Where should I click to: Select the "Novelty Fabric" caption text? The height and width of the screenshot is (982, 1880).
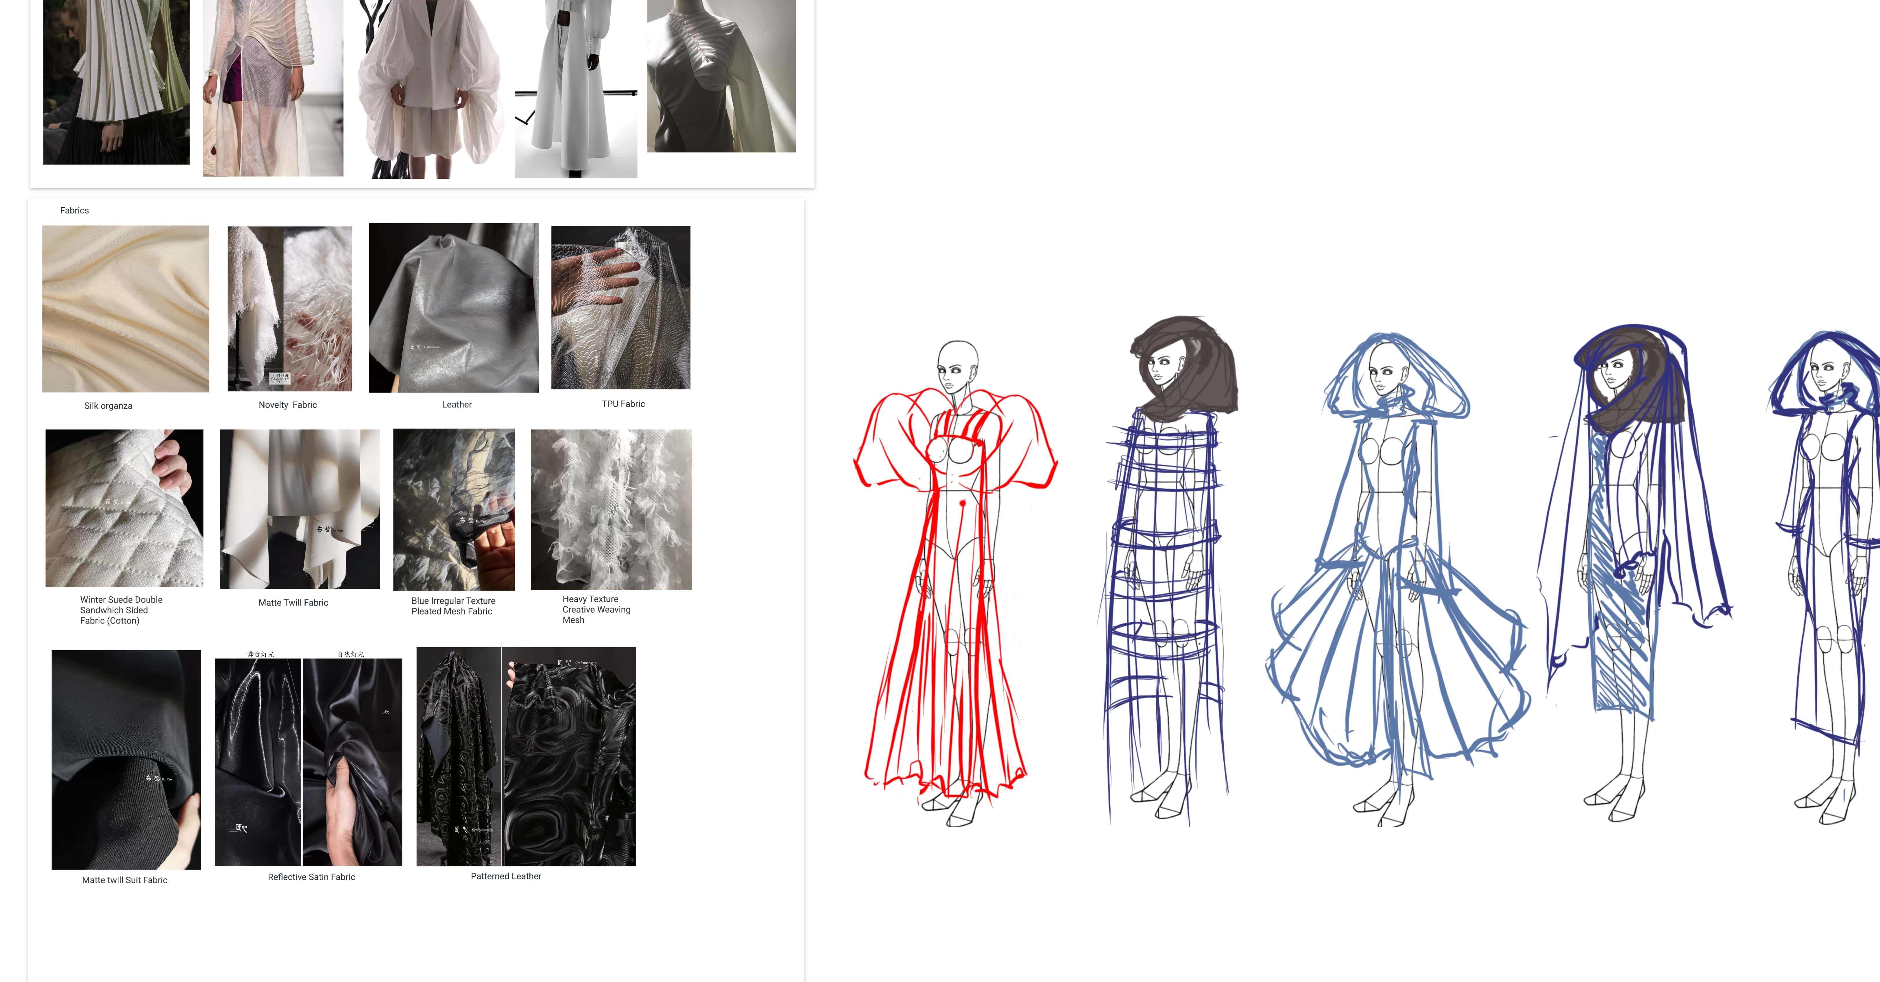pyautogui.click(x=287, y=405)
